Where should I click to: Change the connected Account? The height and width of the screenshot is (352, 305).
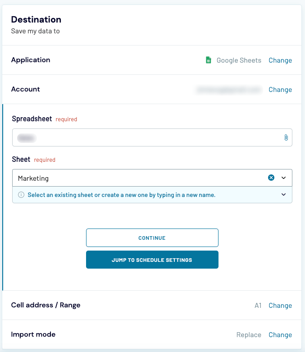click(x=280, y=89)
